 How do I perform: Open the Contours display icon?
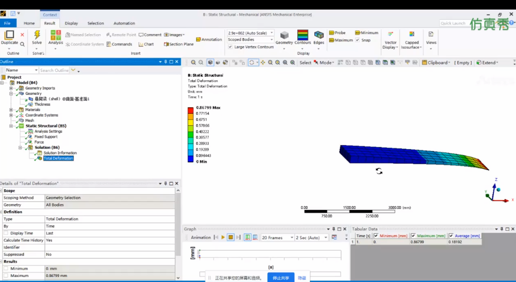pos(302,35)
